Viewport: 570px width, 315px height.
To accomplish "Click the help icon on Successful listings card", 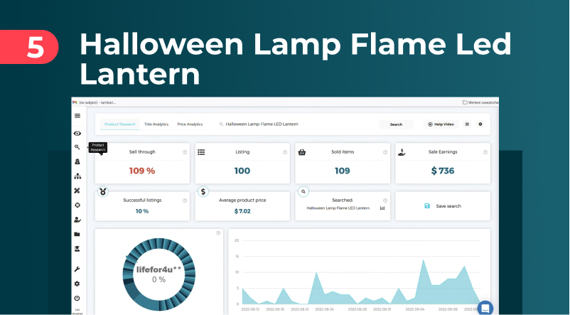I will coord(185,201).
